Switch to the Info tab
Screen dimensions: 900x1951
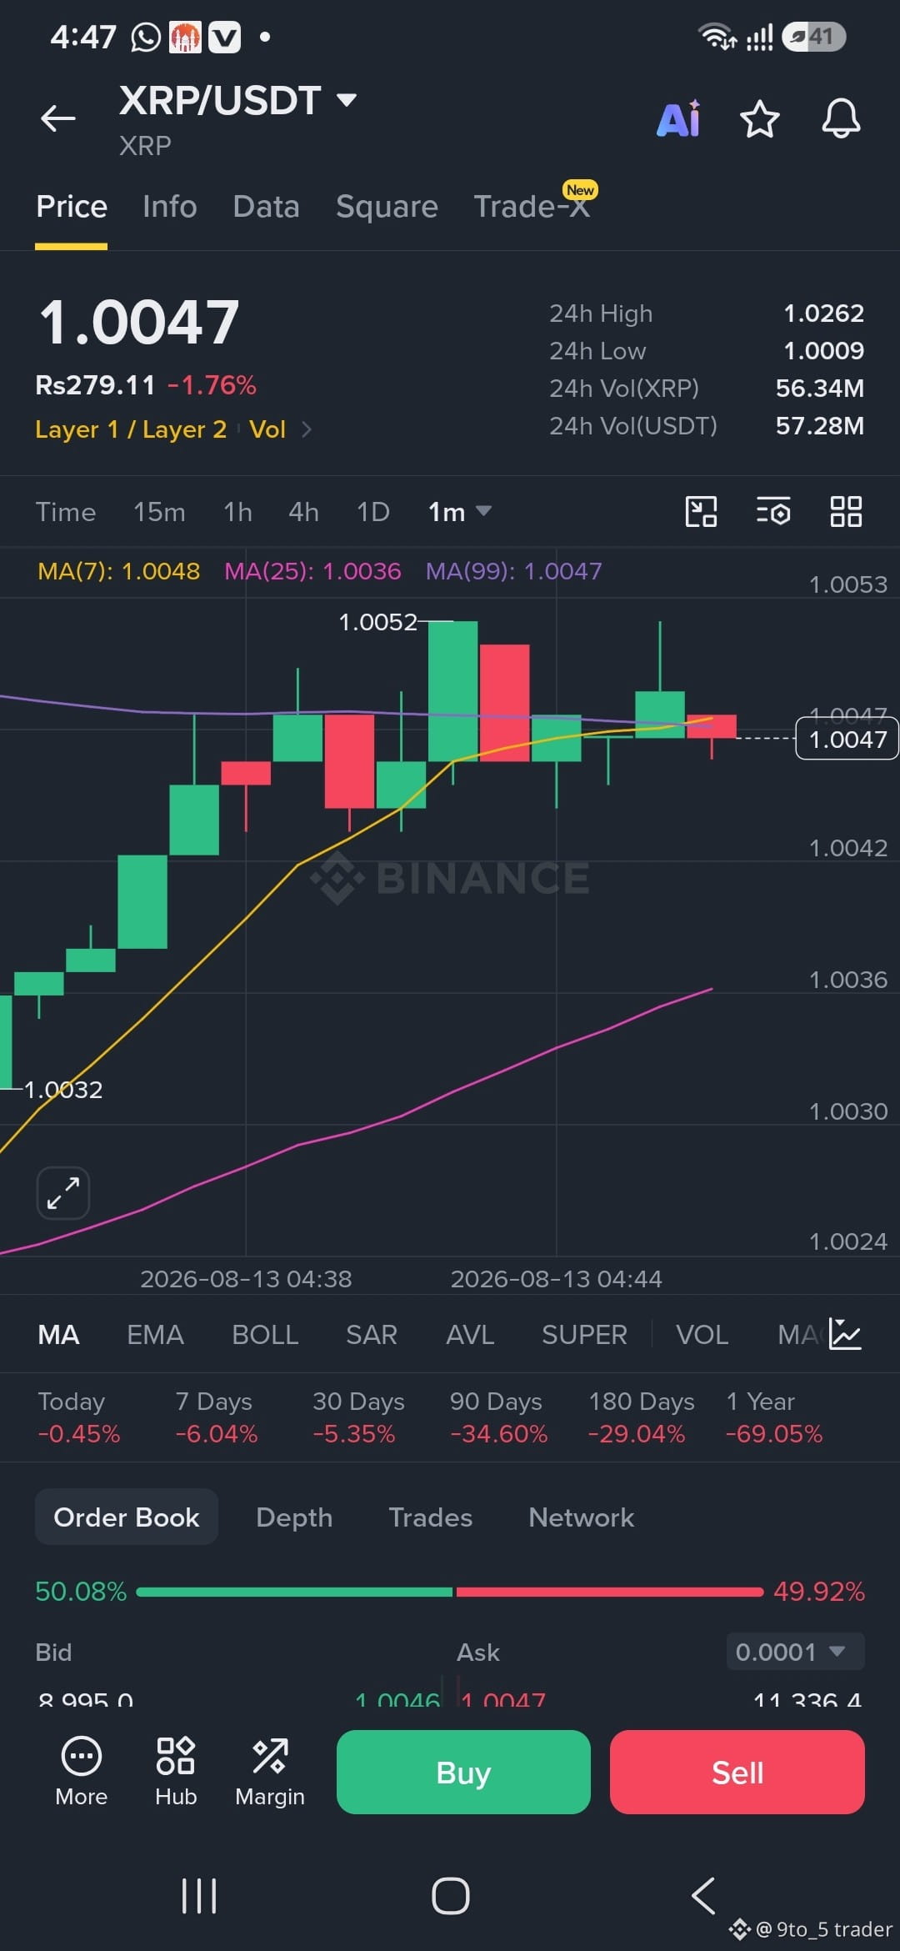170,207
